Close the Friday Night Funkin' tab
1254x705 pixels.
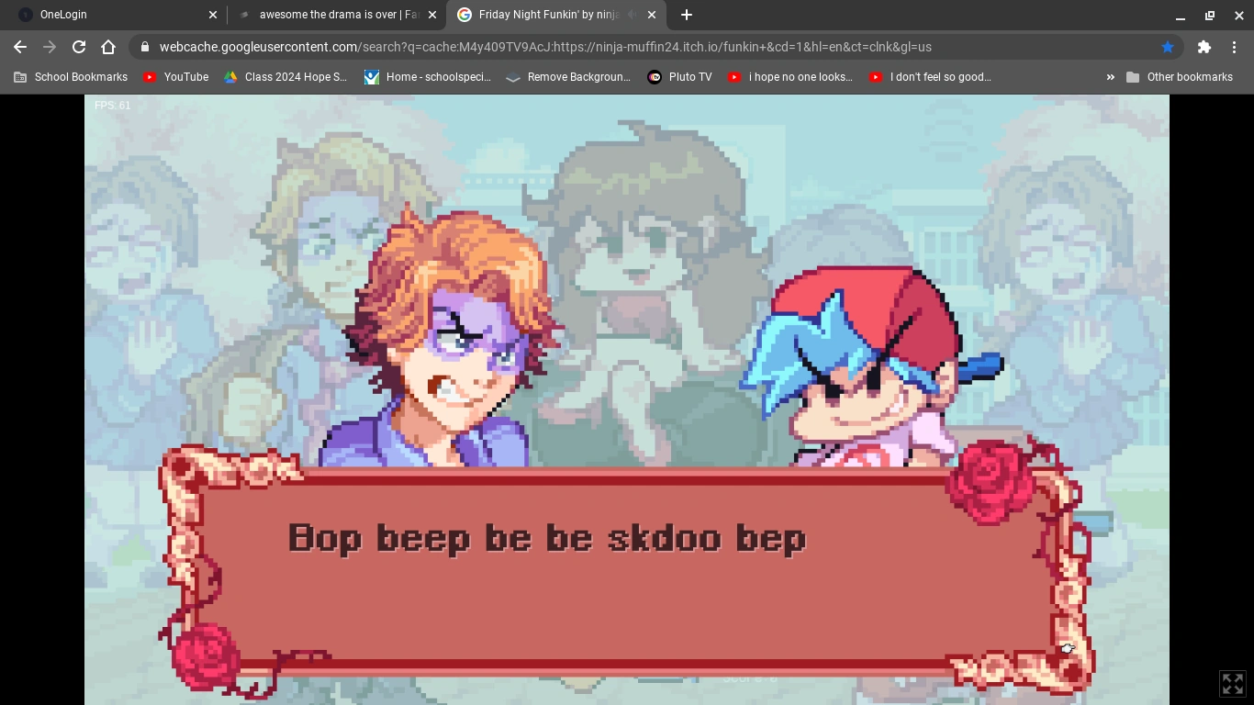click(x=652, y=15)
